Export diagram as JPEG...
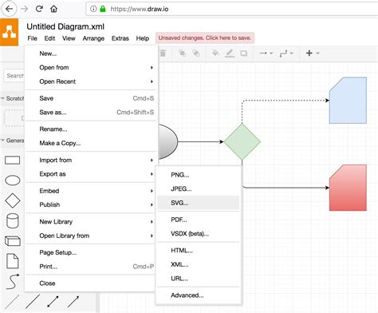 [x=199, y=189]
